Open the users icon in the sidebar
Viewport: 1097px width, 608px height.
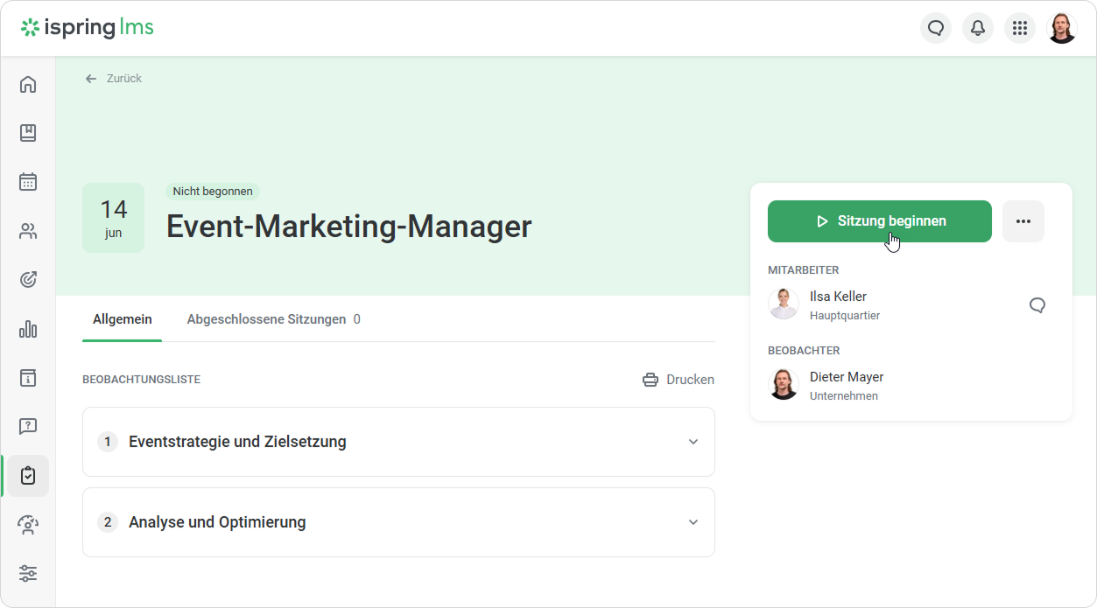click(x=28, y=231)
